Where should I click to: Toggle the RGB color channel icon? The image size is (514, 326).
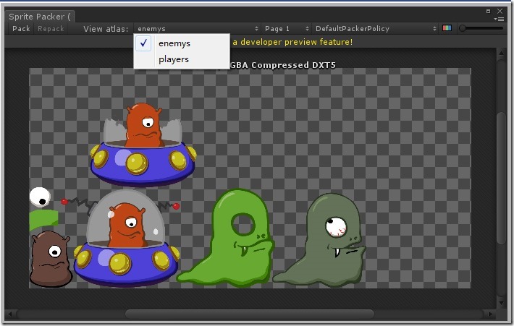point(447,28)
